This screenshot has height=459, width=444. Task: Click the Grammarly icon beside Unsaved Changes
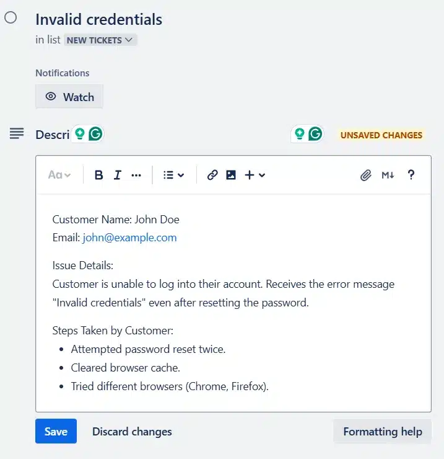[316, 134]
